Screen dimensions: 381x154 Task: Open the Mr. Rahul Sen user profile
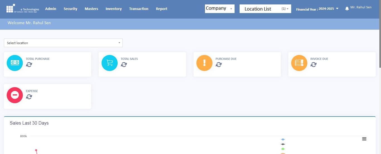tap(361, 7)
